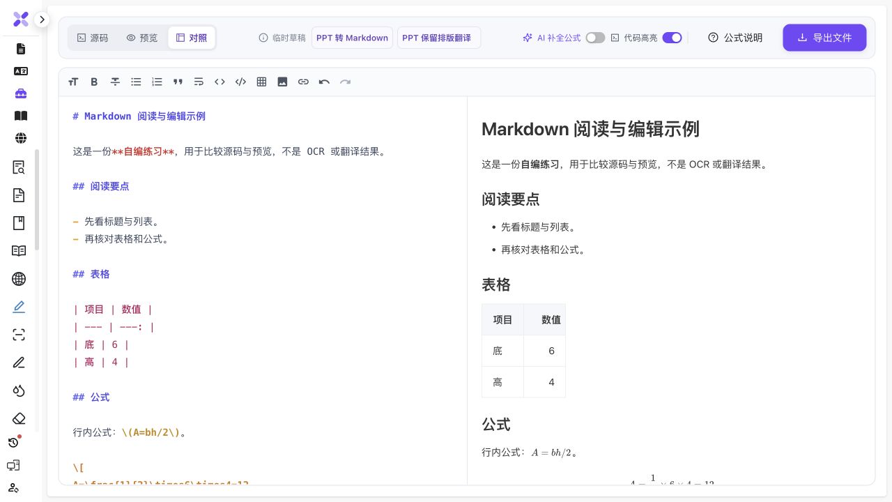
Task: Click the preview table cell '高'
Action: coord(502,382)
